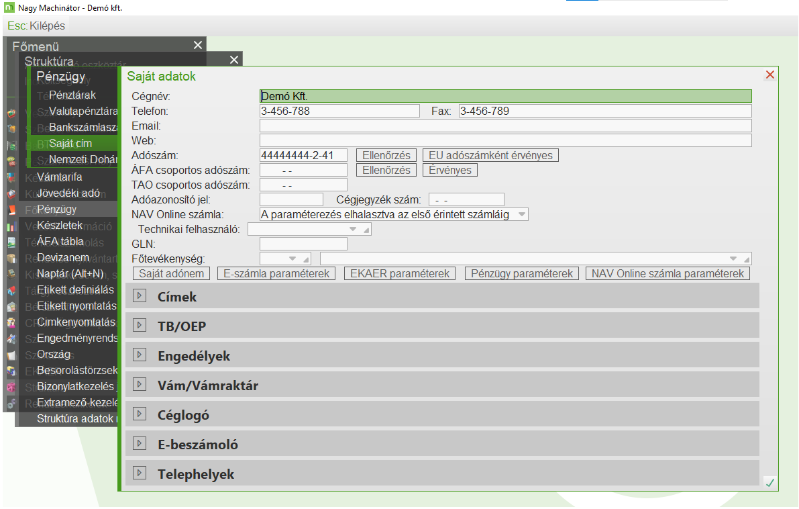Open EKAER paraméterek

tap(400, 274)
